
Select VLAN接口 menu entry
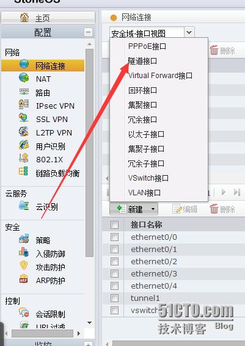144,193
